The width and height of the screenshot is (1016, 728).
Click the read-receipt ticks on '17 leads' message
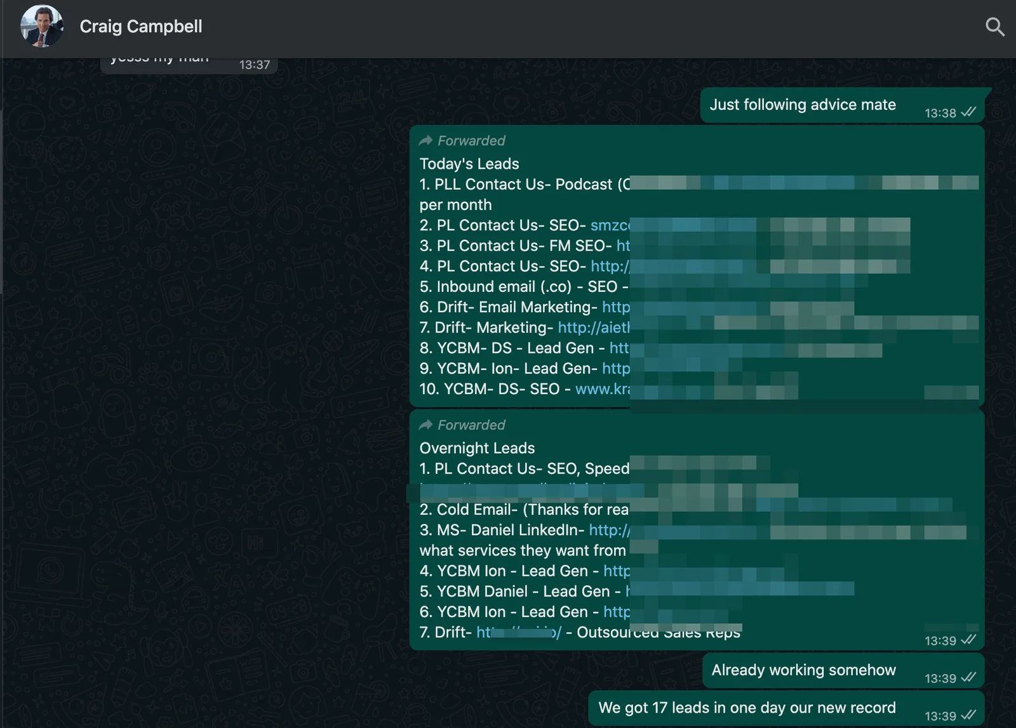[968, 715]
